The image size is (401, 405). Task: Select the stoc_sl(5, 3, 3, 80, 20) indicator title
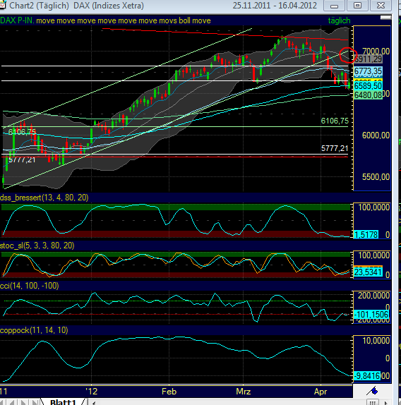click(x=37, y=246)
